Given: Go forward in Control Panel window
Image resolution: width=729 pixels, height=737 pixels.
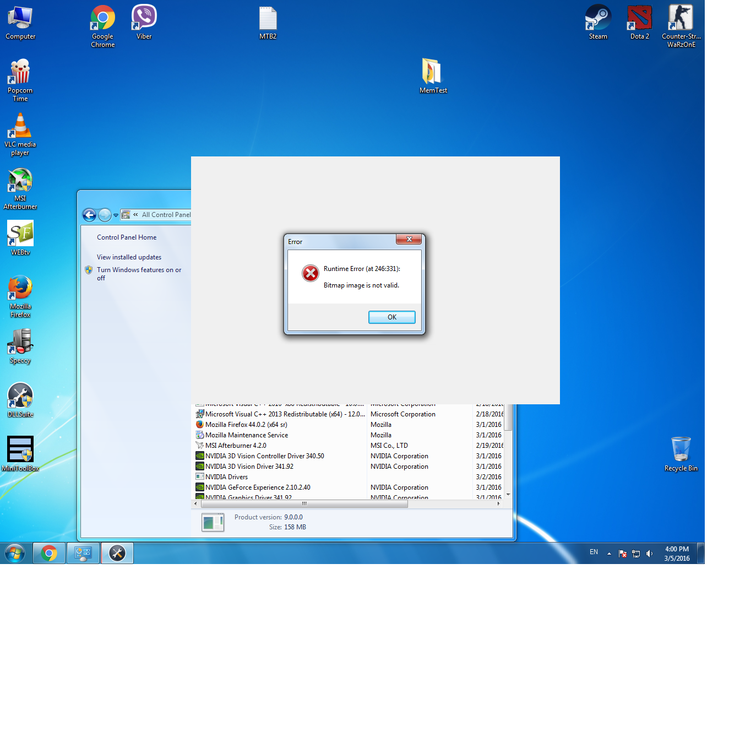Looking at the screenshot, I should [105, 215].
